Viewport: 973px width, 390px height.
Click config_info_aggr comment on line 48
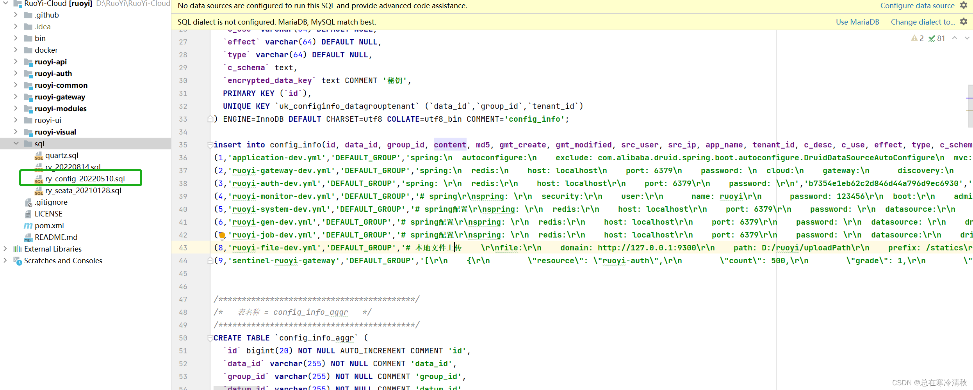point(310,312)
